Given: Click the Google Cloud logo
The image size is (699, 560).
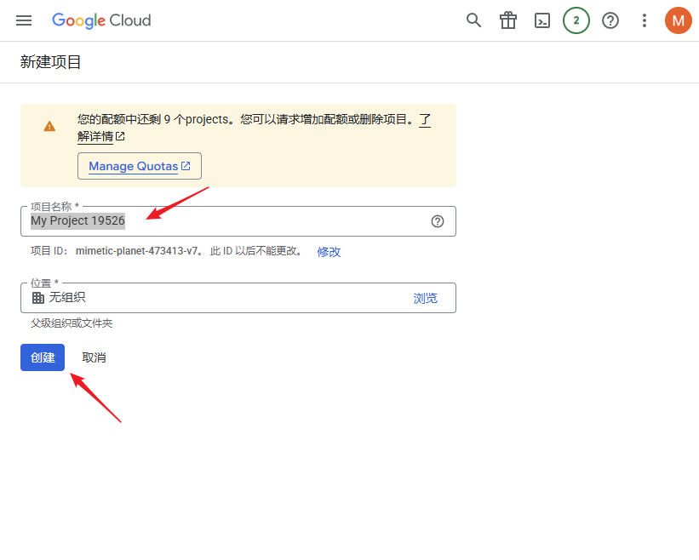Looking at the screenshot, I should 101,20.
